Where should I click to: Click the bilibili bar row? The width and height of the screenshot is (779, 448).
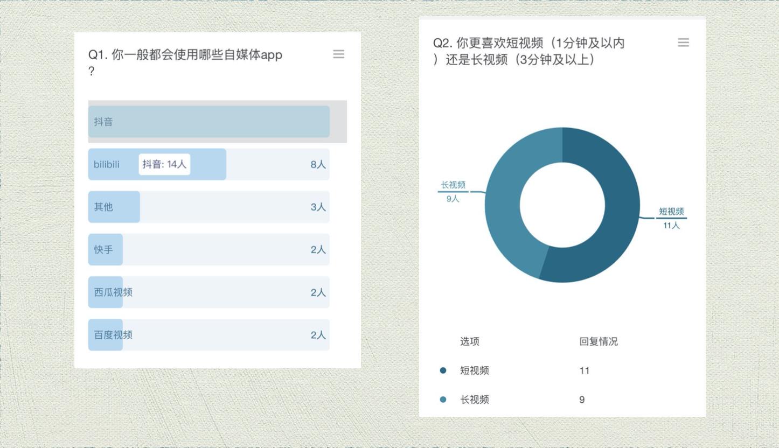tap(209, 164)
